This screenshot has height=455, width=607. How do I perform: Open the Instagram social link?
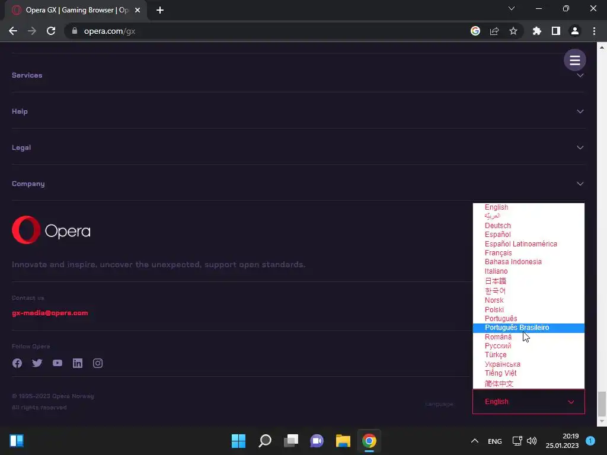pyautogui.click(x=98, y=363)
